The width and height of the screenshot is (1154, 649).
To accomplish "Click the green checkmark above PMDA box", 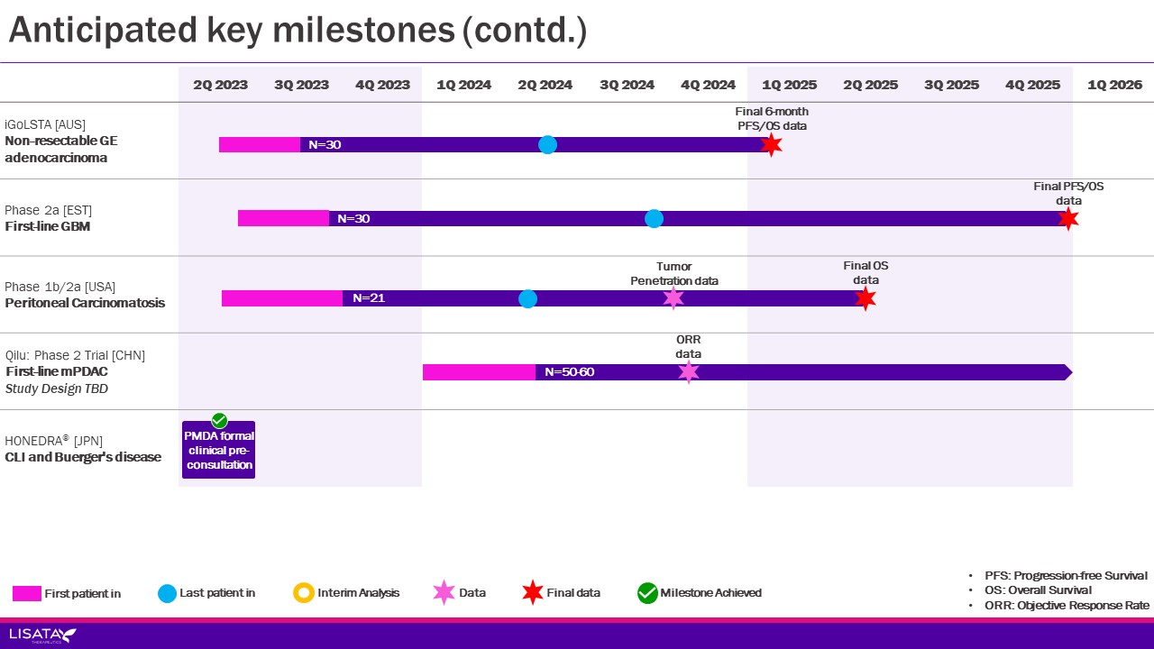I will [219, 421].
